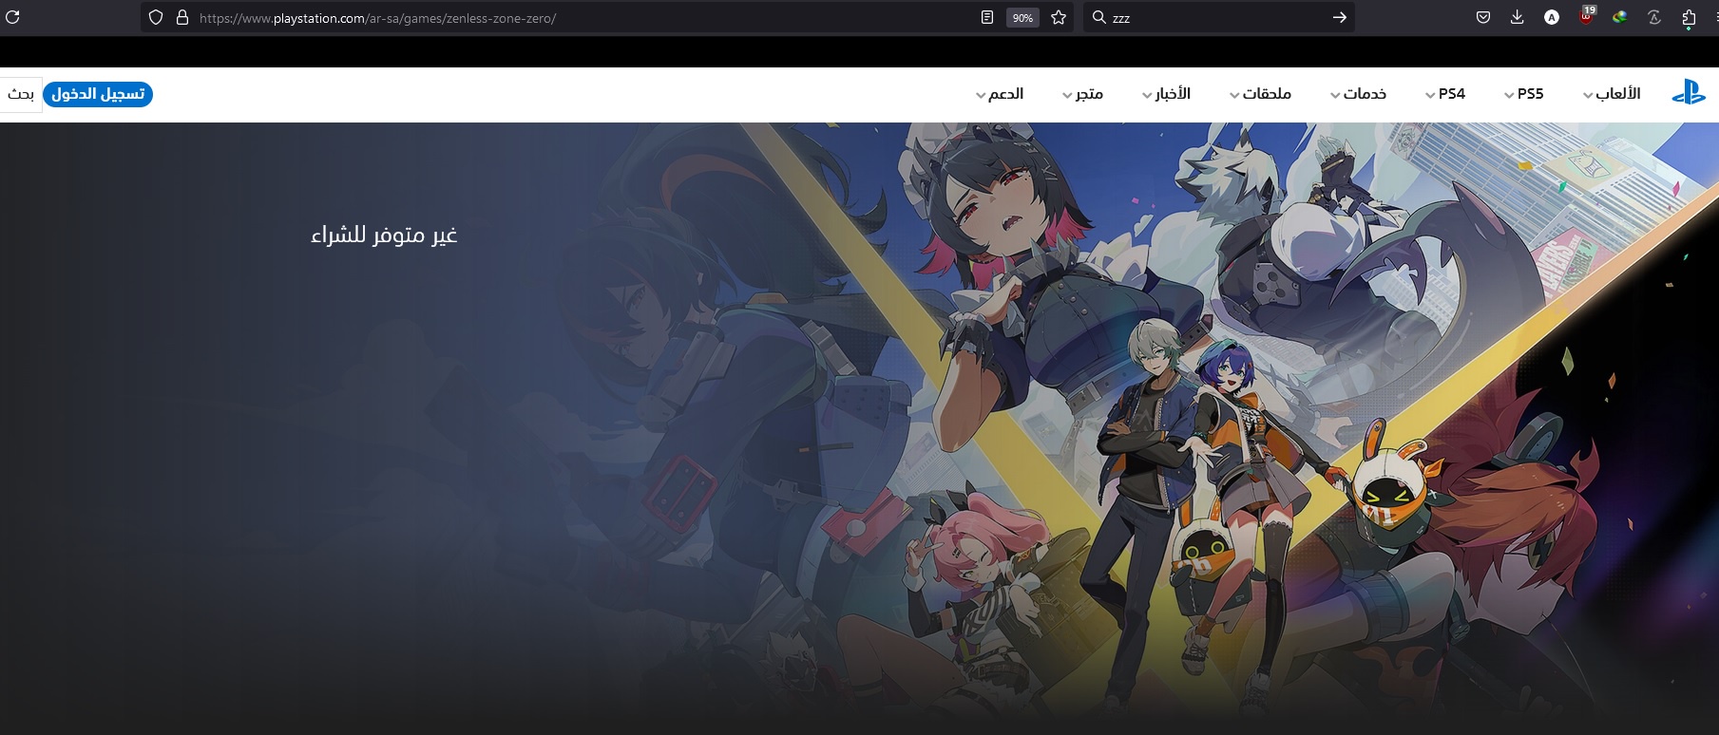Expand the ملحقات accessories menu
1719x735 pixels.
click(x=1260, y=94)
